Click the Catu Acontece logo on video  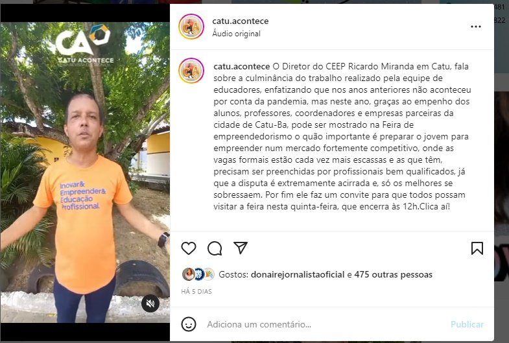(x=83, y=44)
